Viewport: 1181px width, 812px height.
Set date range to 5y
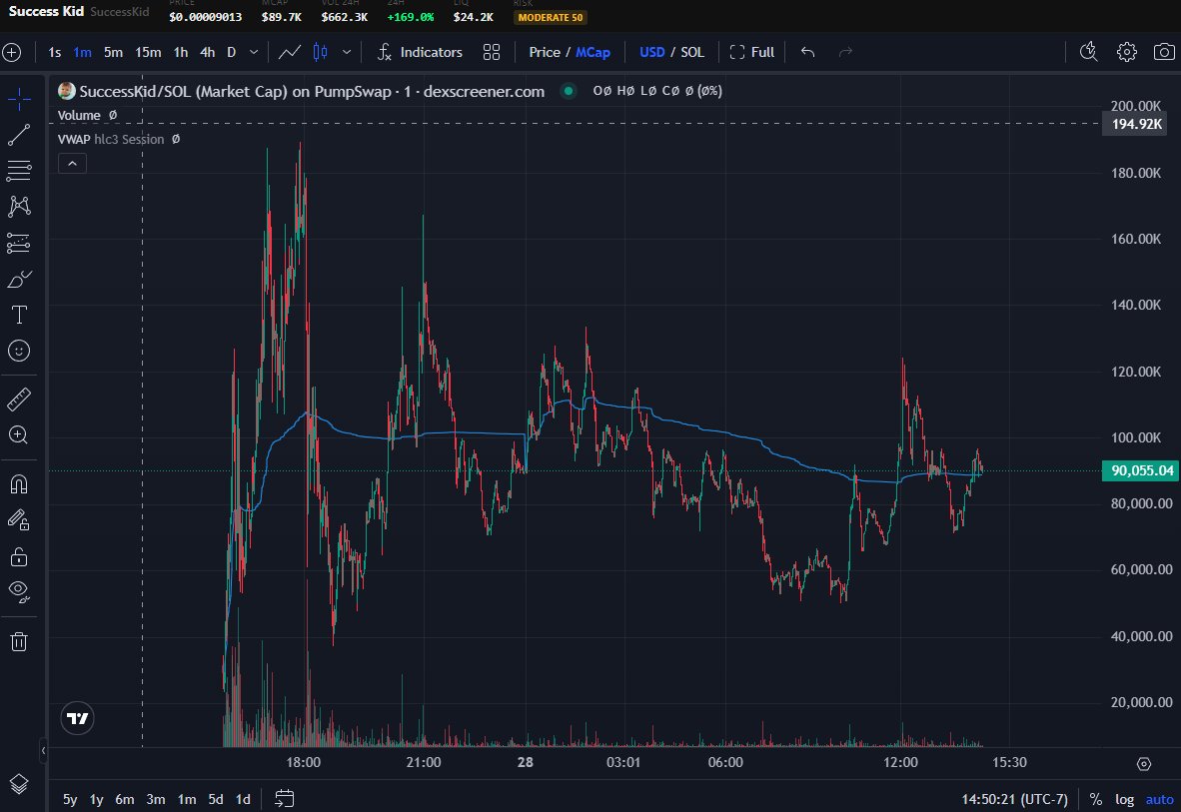click(x=69, y=799)
